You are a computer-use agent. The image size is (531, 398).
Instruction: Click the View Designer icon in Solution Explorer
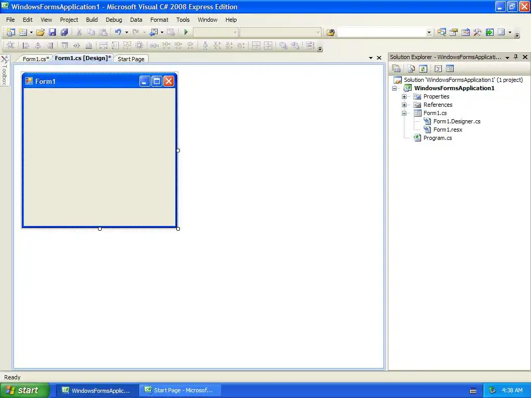coord(450,69)
